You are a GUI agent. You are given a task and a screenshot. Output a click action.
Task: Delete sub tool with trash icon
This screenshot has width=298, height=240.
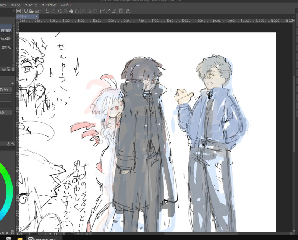13,69
